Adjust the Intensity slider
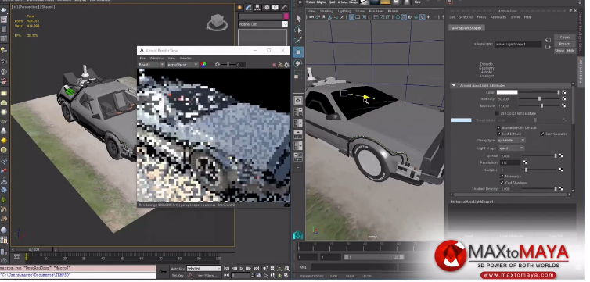Image resolution: width=590 pixels, height=282 pixels. [x=540, y=98]
